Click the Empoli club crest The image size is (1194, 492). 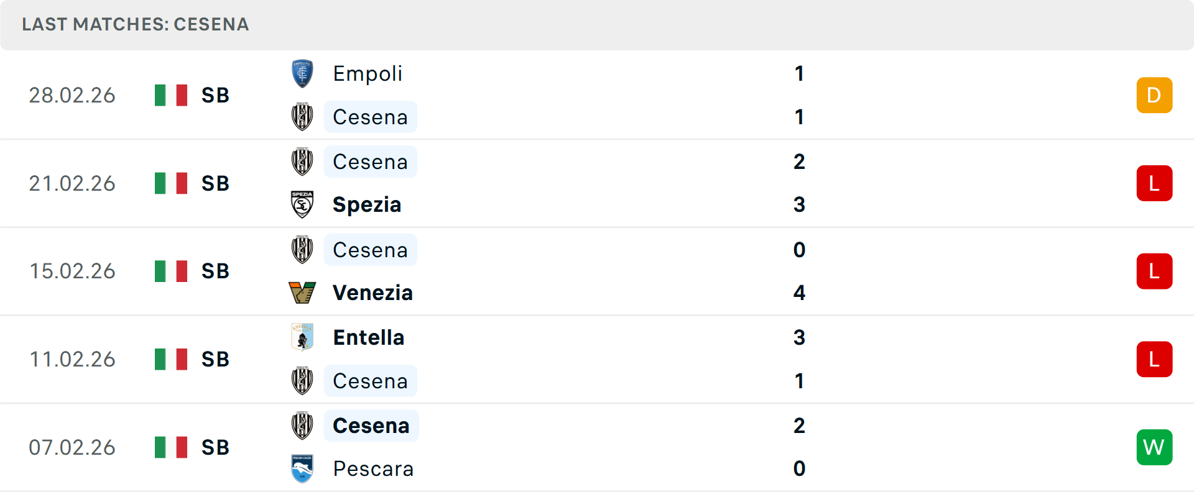click(x=302, y=73)
